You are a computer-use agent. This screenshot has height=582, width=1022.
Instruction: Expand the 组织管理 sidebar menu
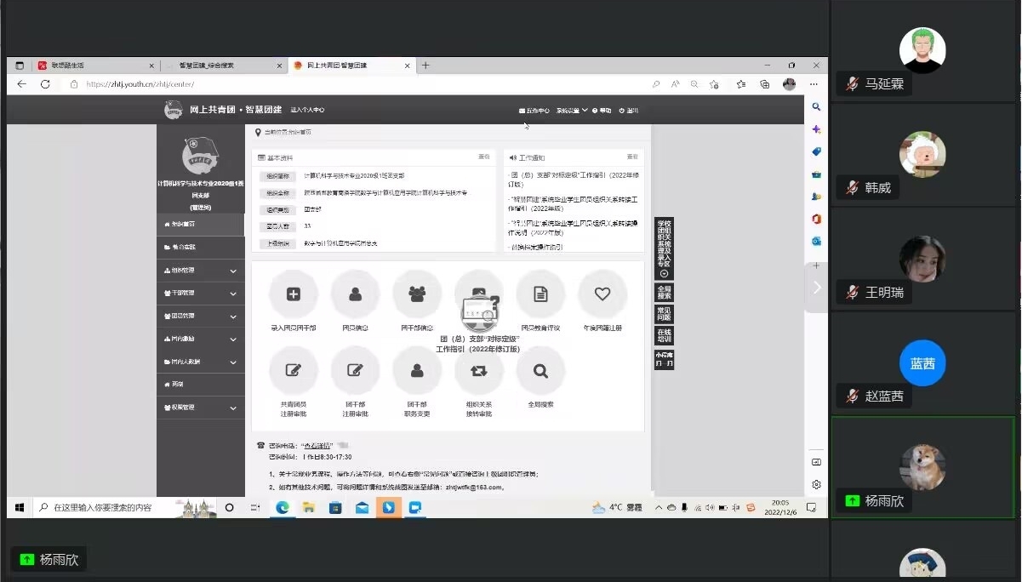point(201,271)
